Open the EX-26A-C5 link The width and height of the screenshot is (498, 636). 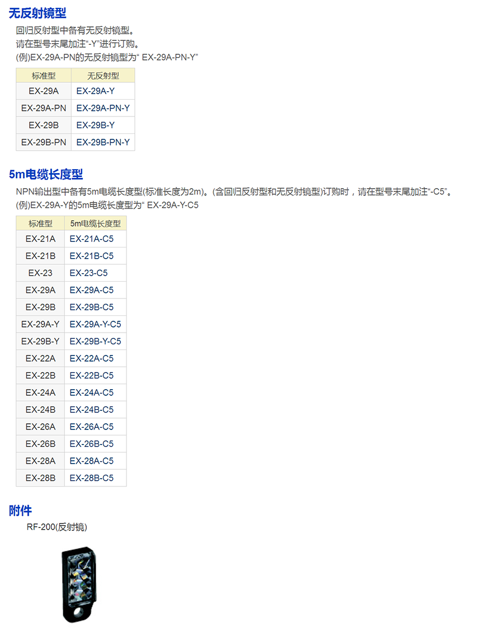click(x=91, y=427)
